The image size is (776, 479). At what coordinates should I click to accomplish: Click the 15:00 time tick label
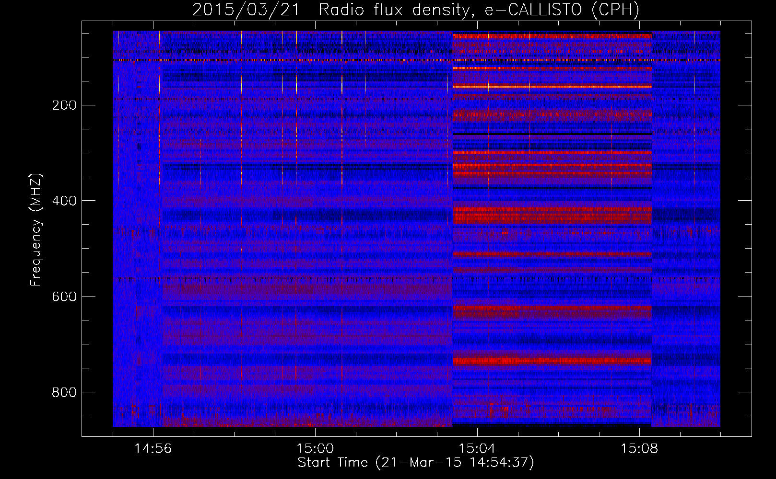[315, 449]
